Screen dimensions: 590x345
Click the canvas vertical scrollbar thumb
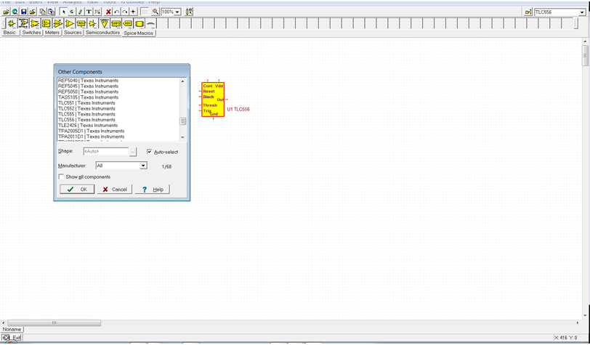585,56
